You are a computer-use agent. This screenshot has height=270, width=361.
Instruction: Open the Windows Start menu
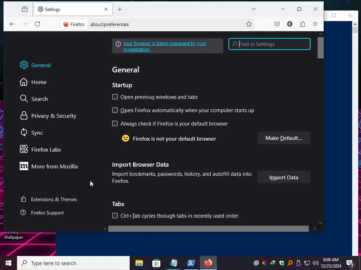click(8, 263)
